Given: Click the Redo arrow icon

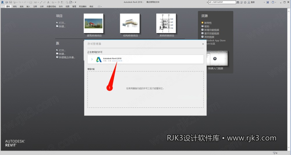Looking at the screenshot, I should tap(25, 2).
